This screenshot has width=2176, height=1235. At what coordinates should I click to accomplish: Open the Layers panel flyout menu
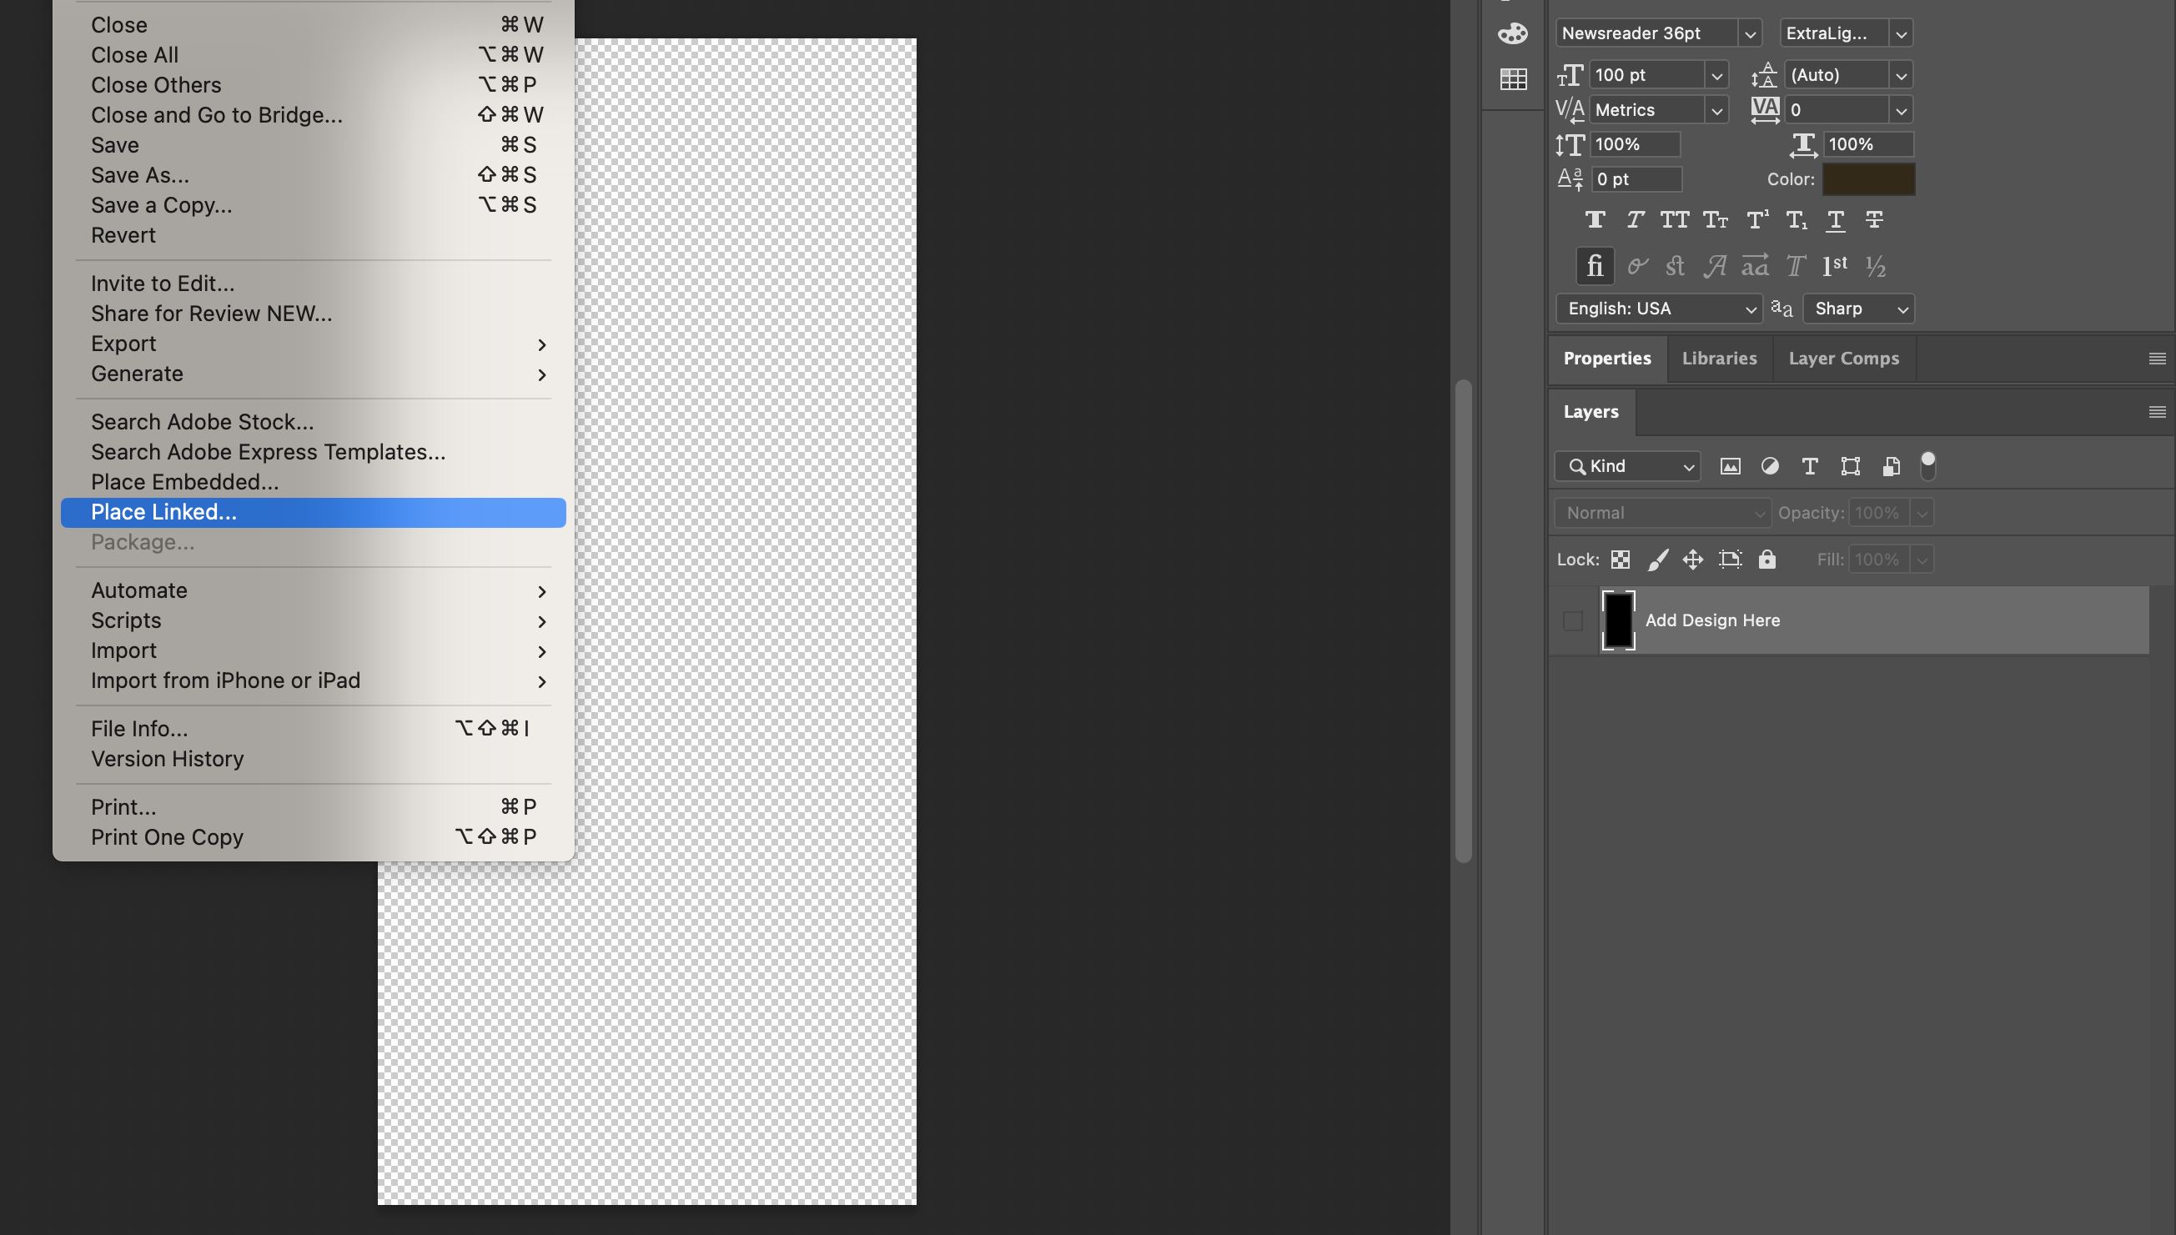(x=2157, y=412)
